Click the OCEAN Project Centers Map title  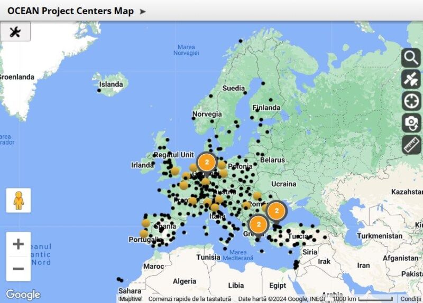click(x=71, y=11)
